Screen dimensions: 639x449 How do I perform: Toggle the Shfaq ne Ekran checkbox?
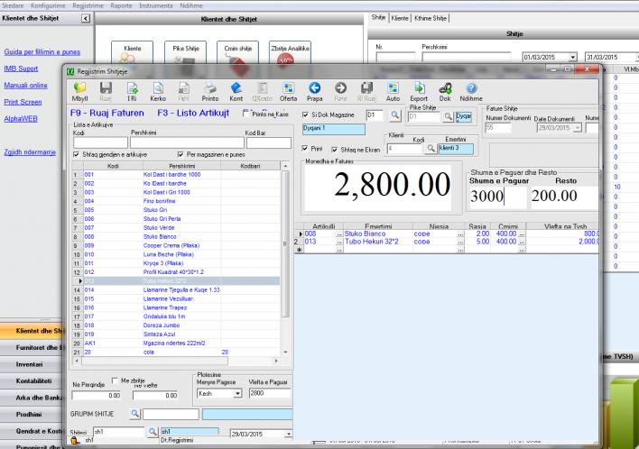pos(335,148)
